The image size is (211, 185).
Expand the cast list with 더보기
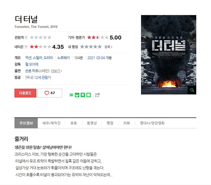[x=56, y=71]
